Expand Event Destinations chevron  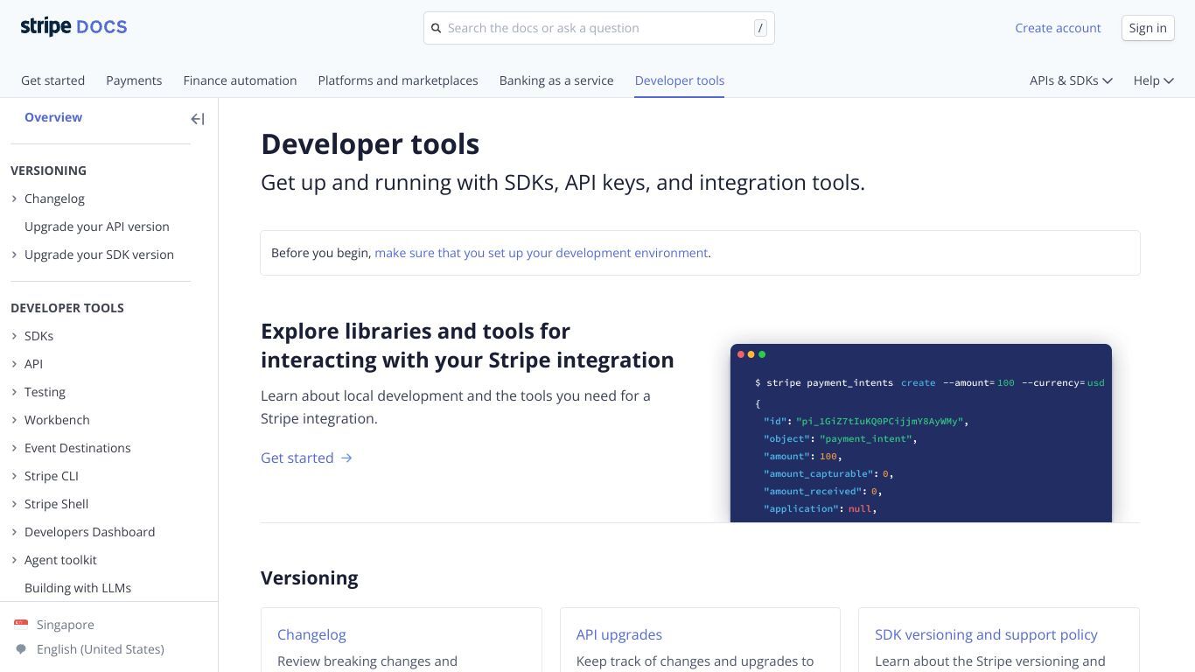coord(14,448)
